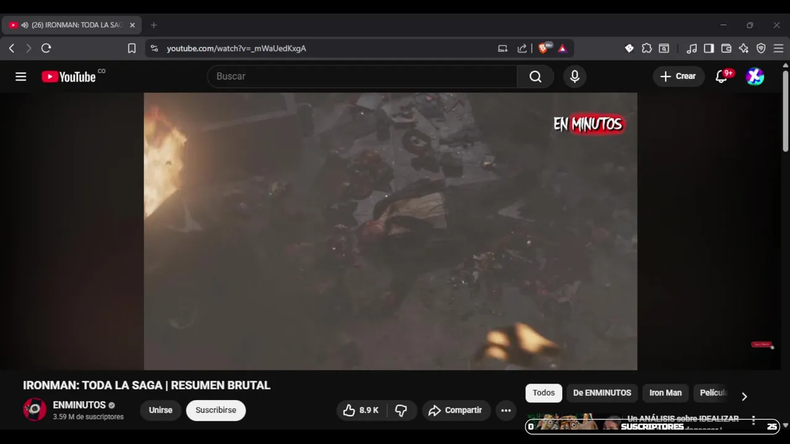The height and width of the screenshot is (444, 790).
Task: Show more filter chips with right chevron
Action: (x=744, y=397)
